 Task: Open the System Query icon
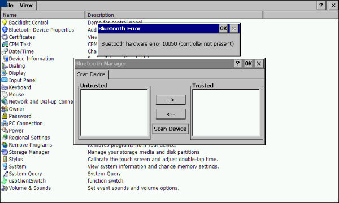(5, 174)
